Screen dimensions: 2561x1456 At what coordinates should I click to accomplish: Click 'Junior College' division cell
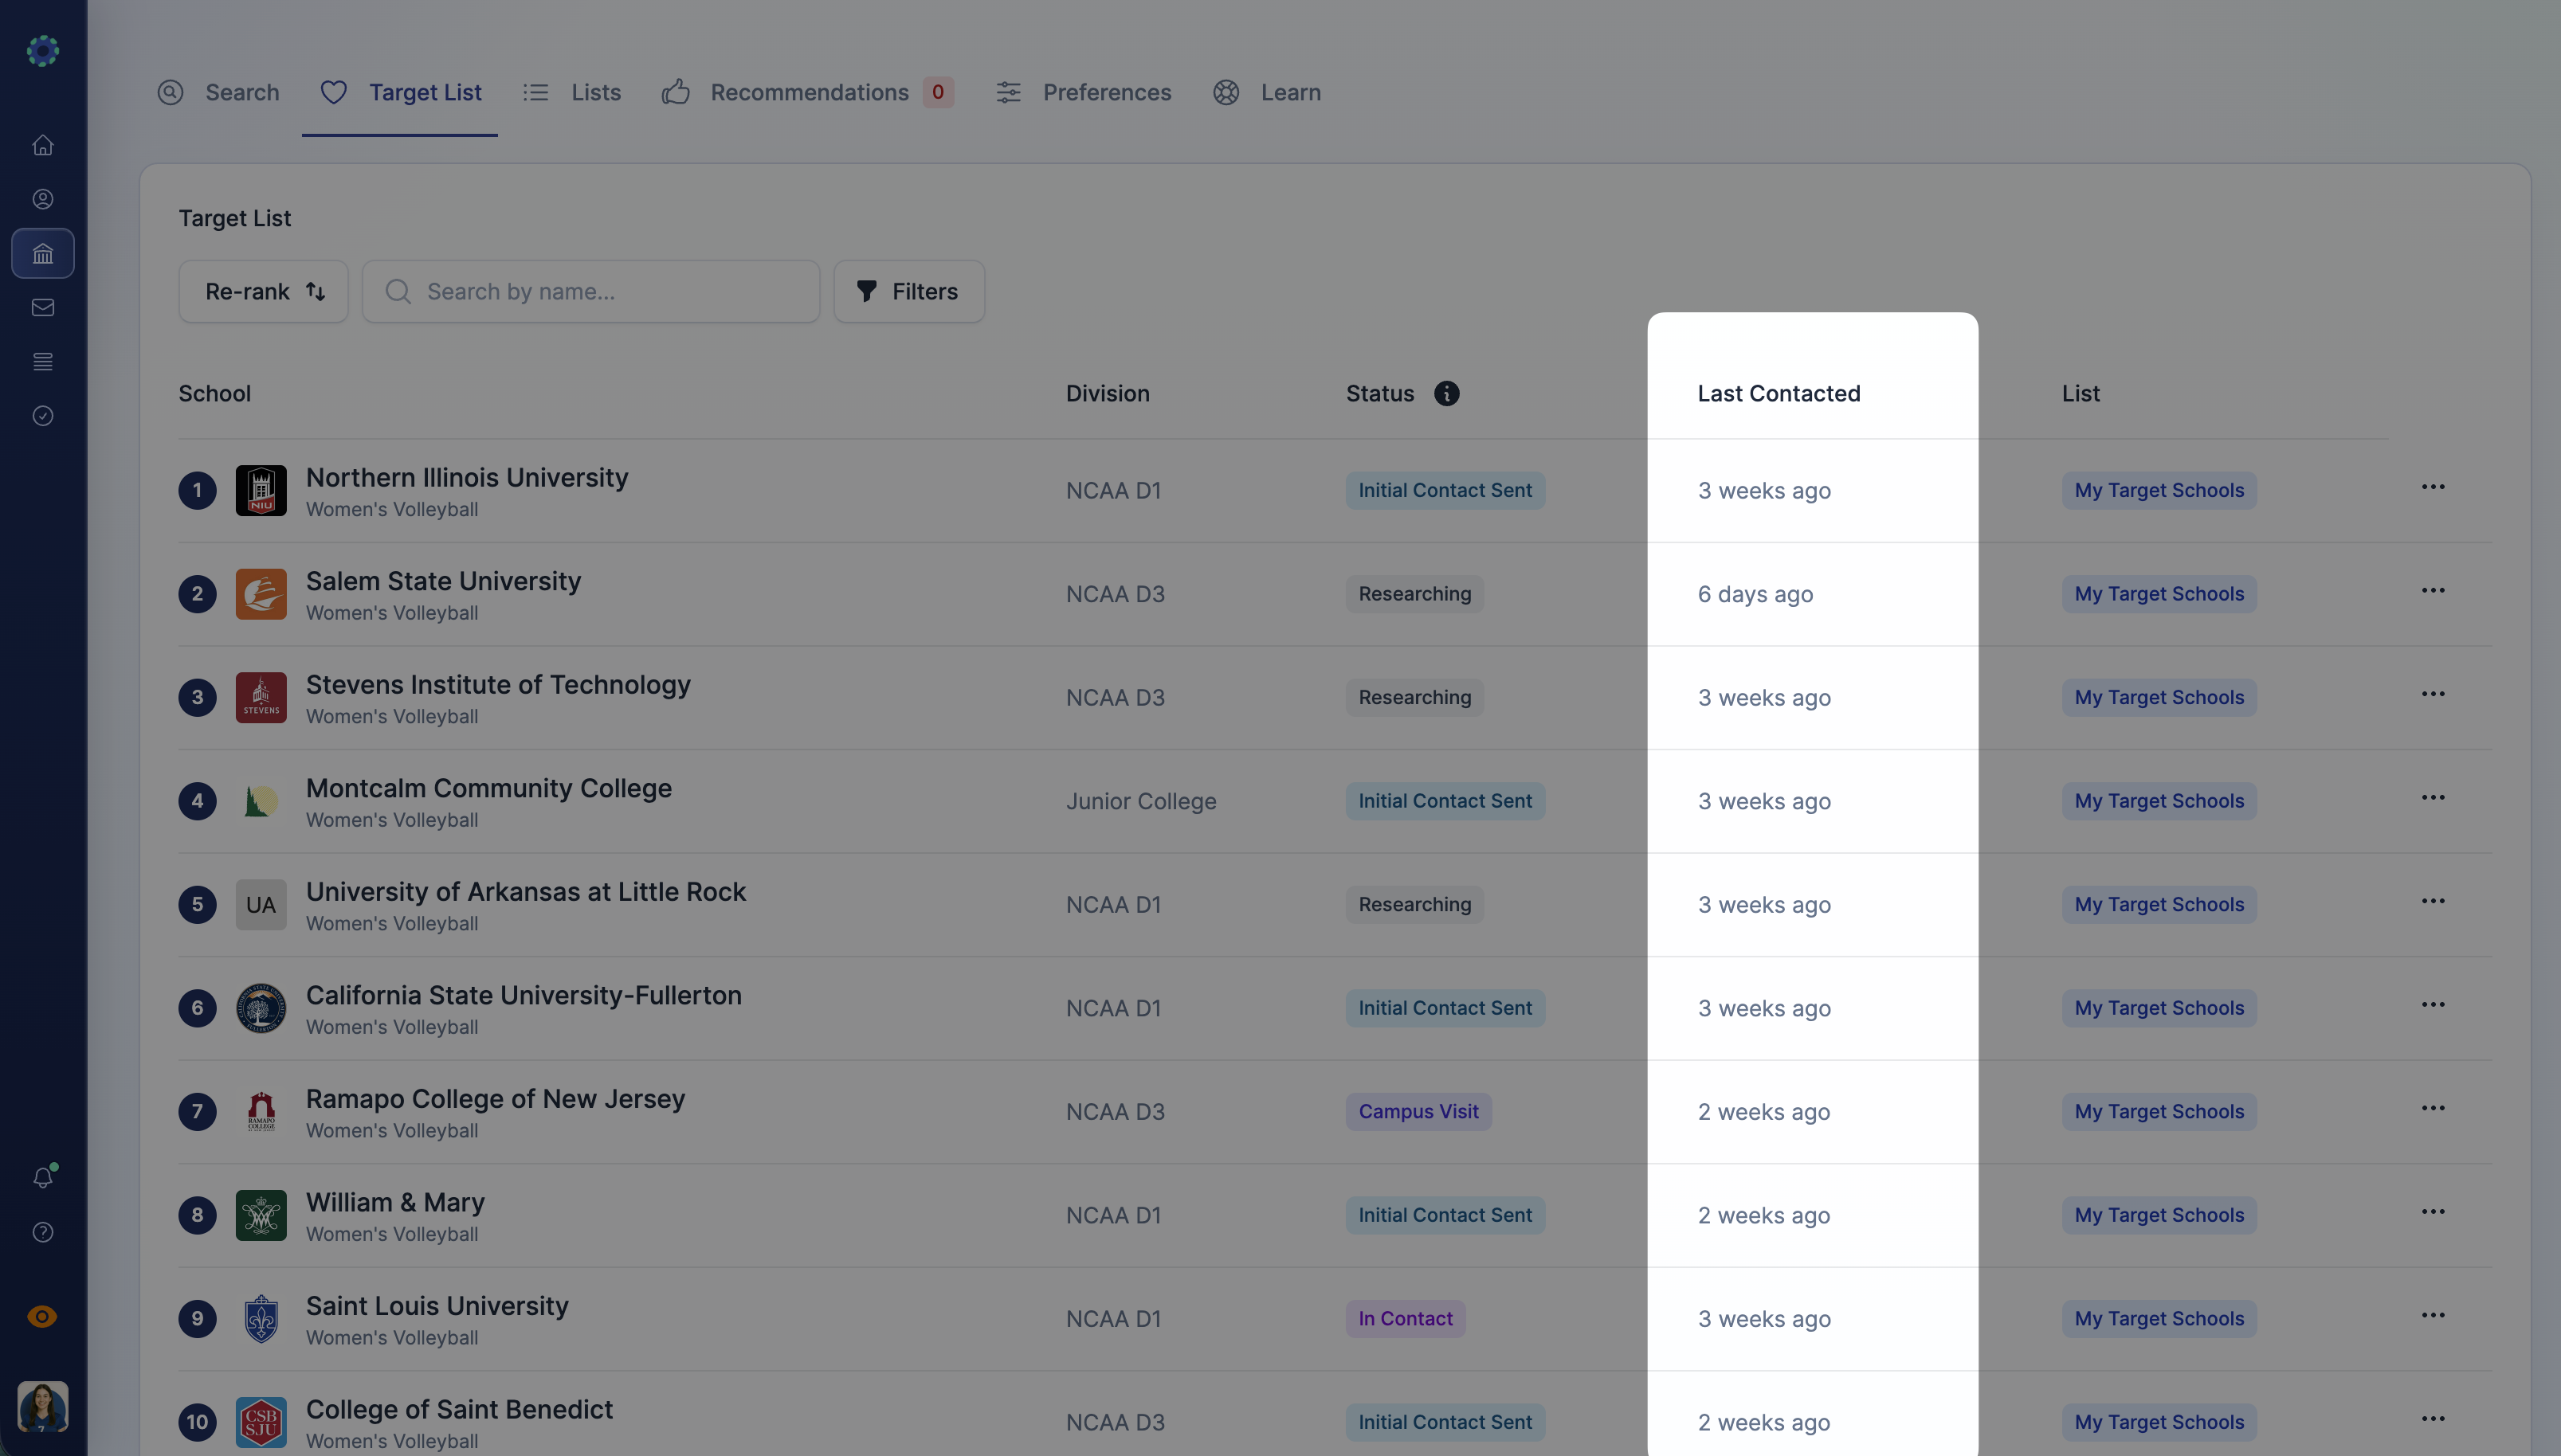pyautogui.click(x=1141, y=801)
